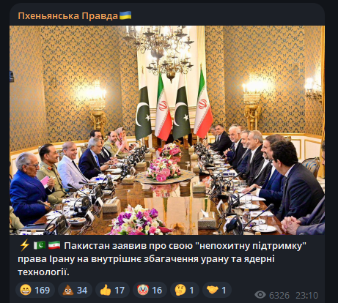Screen dimensions: 338x303
Task: Toggle the grinning face reaction with 169
Action: (x=35, y=290)
